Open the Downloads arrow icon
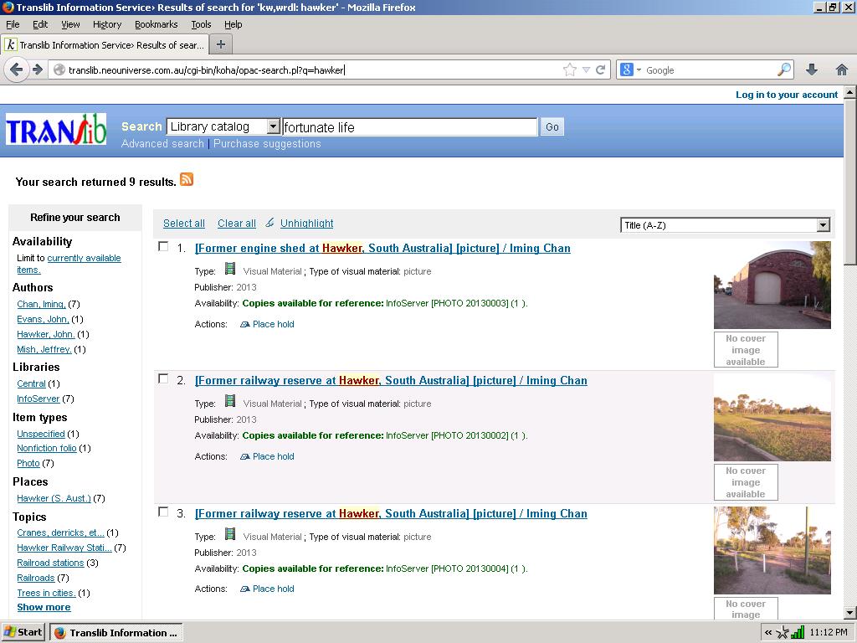The image size is (857, 643). tap(811, 70)
